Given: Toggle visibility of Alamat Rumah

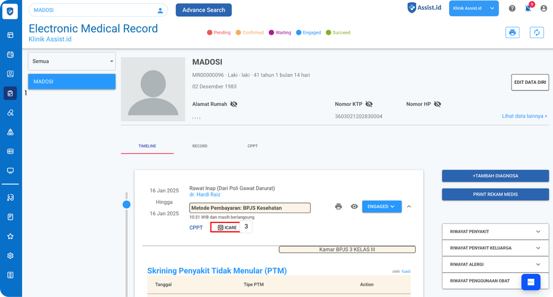Looking at the screenshot, I should click(x=234, y=104).
